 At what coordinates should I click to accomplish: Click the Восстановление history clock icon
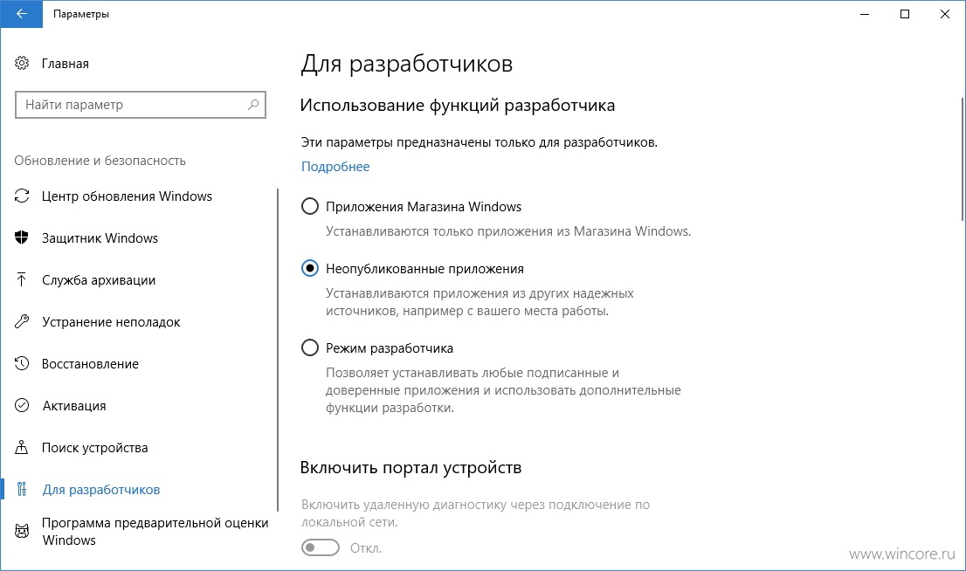22,363
